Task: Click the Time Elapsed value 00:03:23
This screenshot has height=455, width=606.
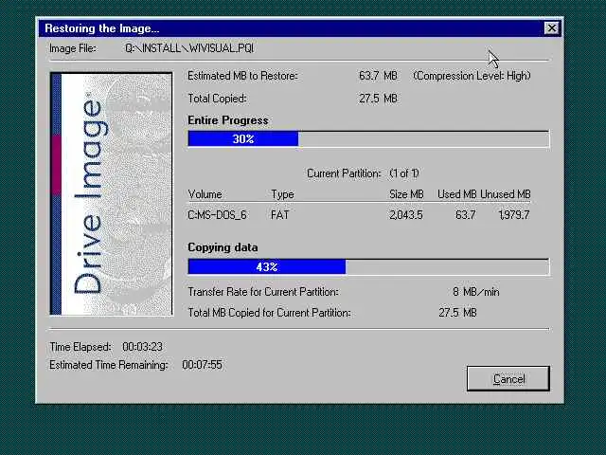Action: [x=142, y=347]
